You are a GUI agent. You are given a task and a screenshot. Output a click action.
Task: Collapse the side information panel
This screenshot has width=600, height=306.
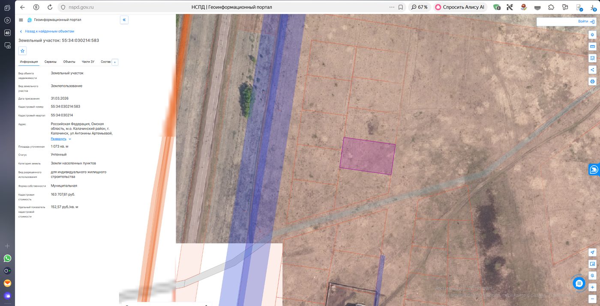pos(124,20)
